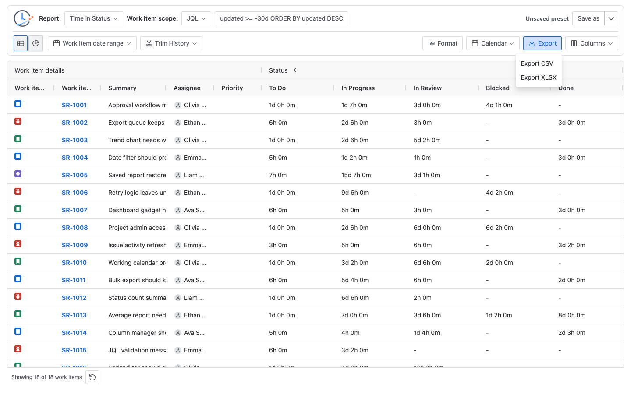631x394 pixels.
Task: Open work item SR-1009 link
Action: pos(74,245)
